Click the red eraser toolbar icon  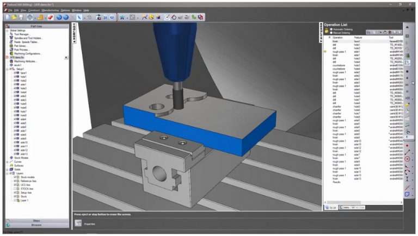[x=51, y=17]
